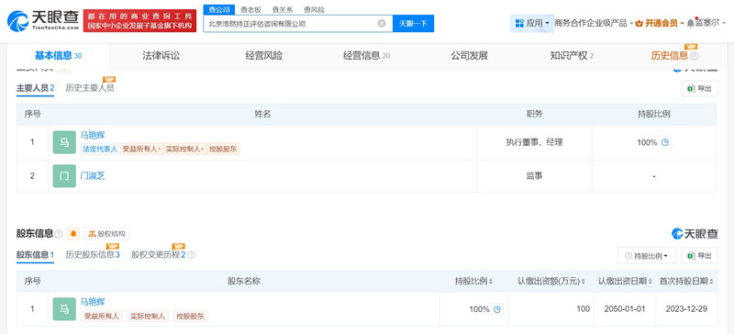Click the help icon next to 历史信息

pos(695,56)
